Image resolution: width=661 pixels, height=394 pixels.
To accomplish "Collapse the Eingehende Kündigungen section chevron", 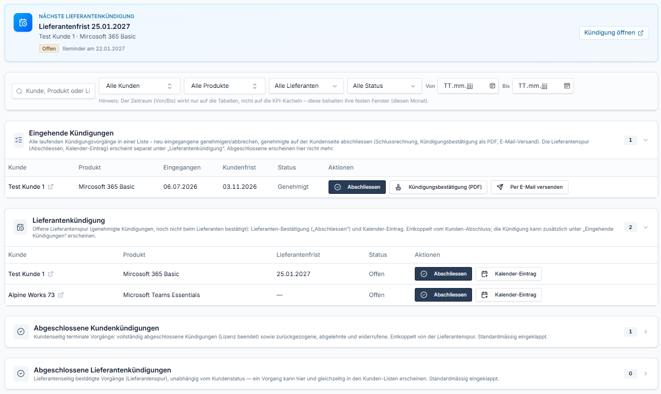I will [646, 140].
